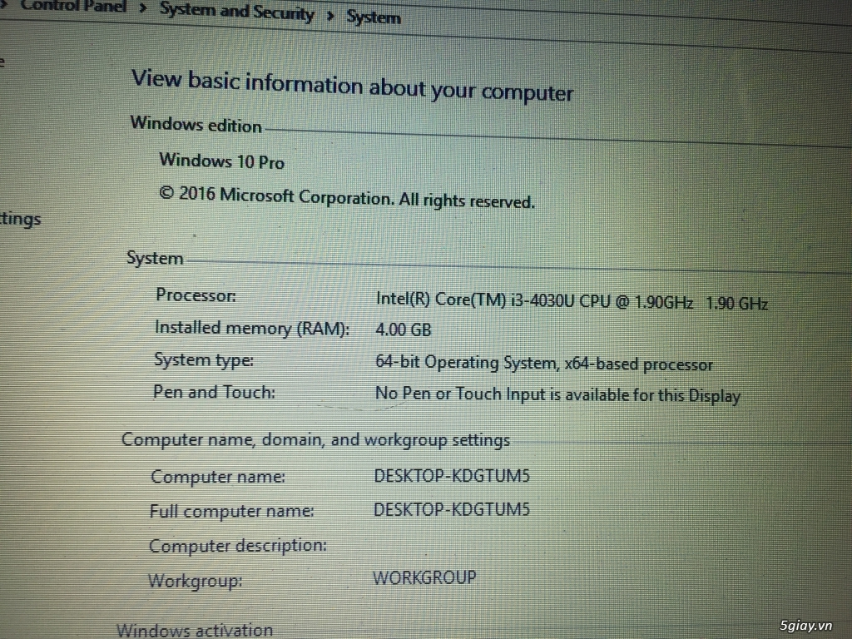The width and height of the screenshot is (852, 639).
Task: Click the 'Pen and Touch:' label
Action: pyautogui.click(x=214, y=392)
